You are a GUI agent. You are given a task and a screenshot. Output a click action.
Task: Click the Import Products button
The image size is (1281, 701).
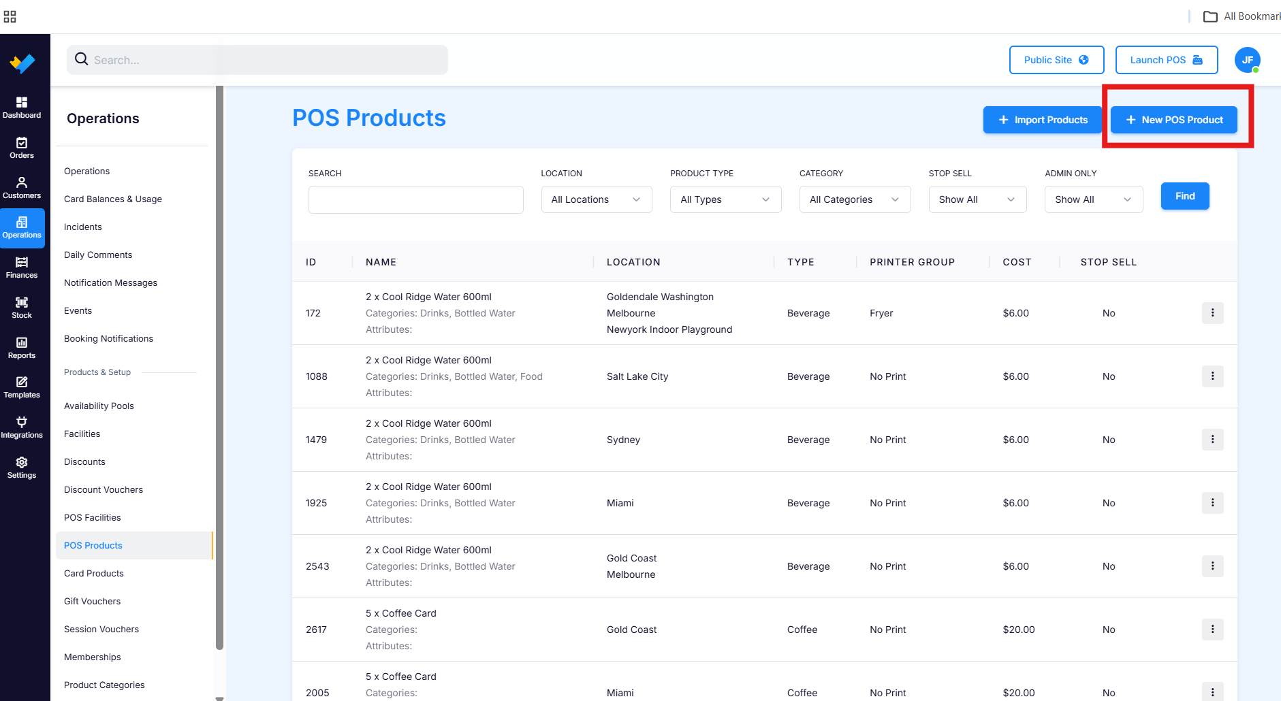(x=1043, y=120)
